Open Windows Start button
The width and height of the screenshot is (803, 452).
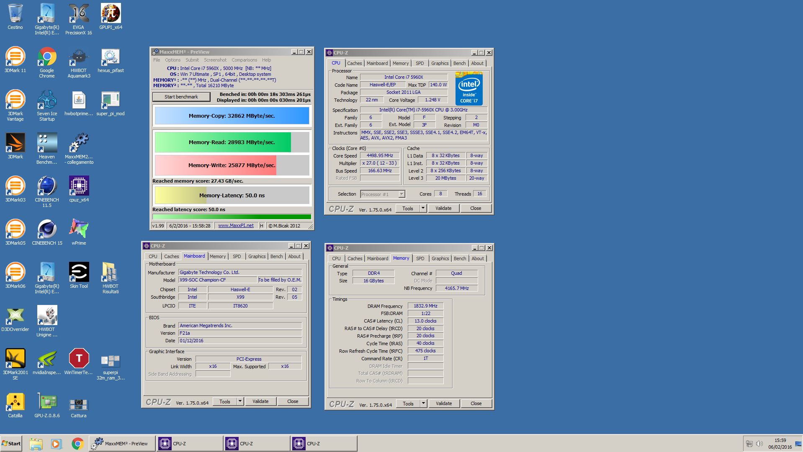11,444
